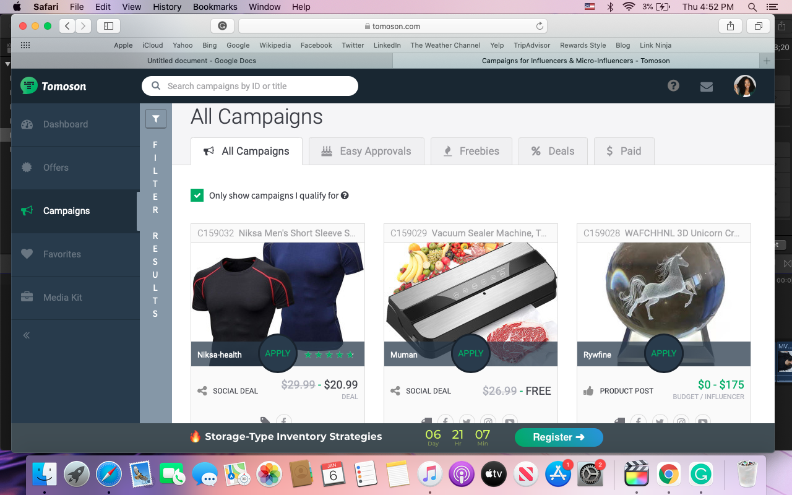The width and height of the screenshot is (792, 495).
Task: Open the Link Ninja bookmark
Action: click(655, 45)
